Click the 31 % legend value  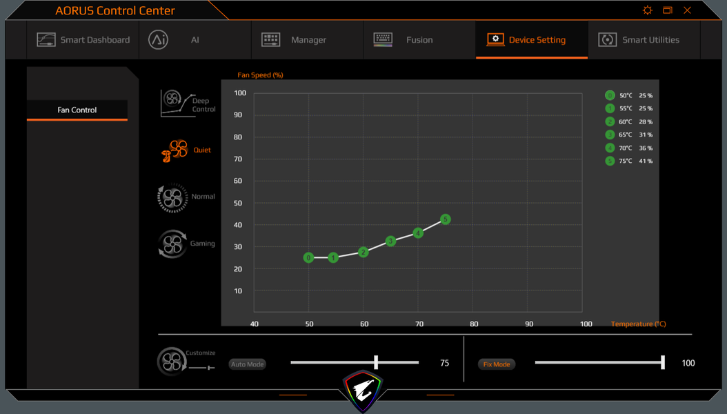646,135
